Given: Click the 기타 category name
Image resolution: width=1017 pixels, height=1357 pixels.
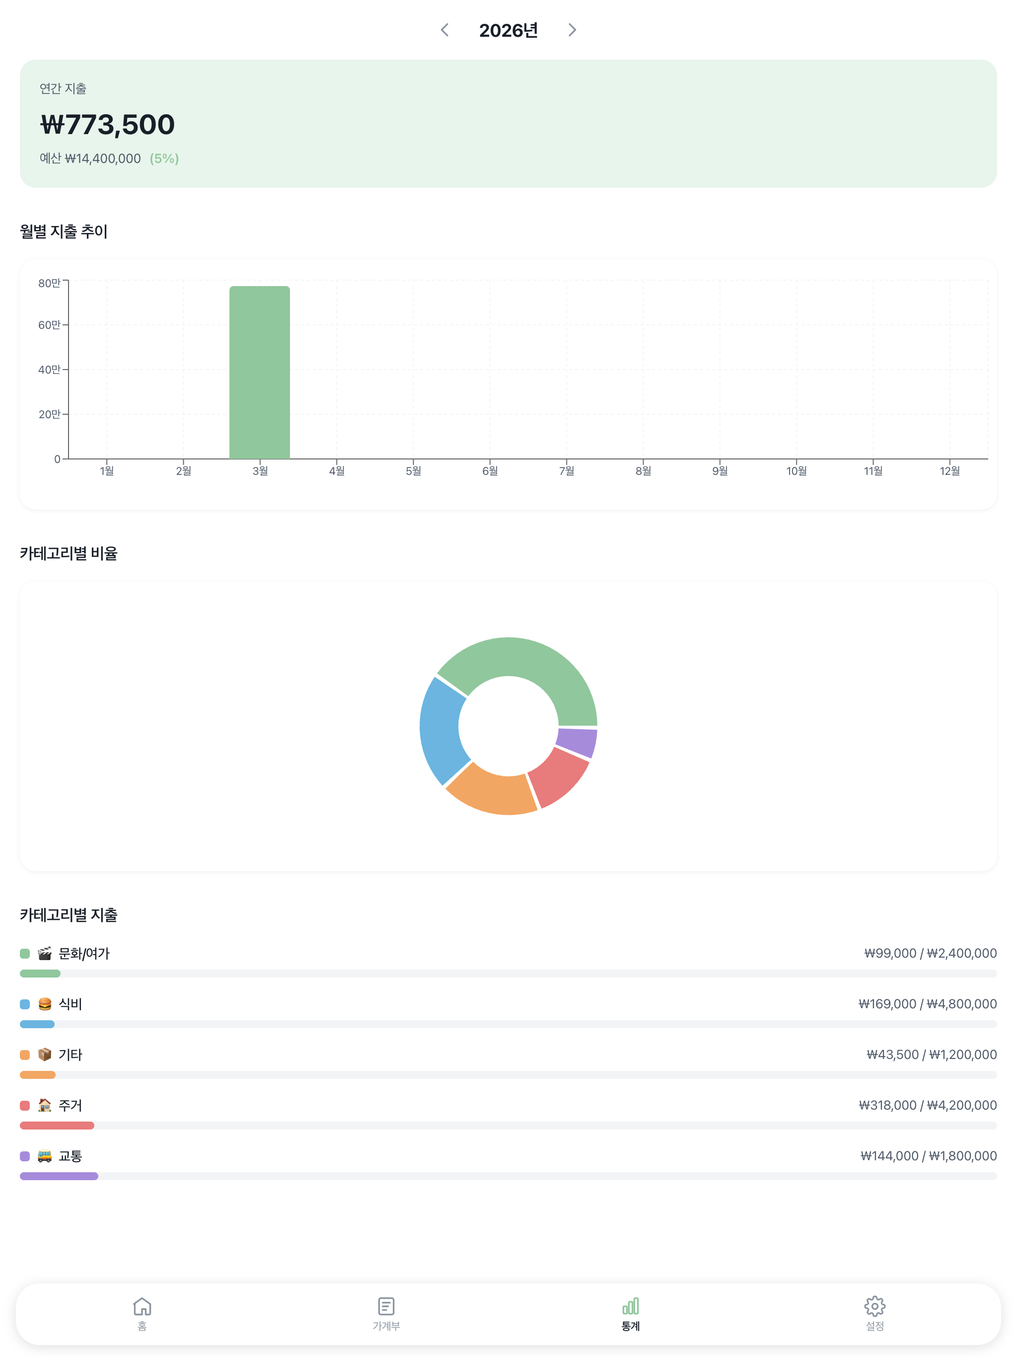Looking at the screenshot, I should 70,1055.
